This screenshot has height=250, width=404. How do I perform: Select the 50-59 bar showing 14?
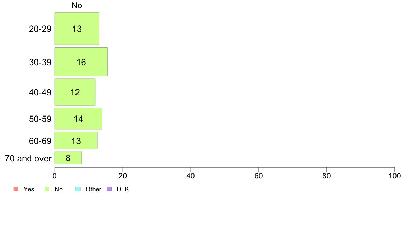(x=78, y=119)
